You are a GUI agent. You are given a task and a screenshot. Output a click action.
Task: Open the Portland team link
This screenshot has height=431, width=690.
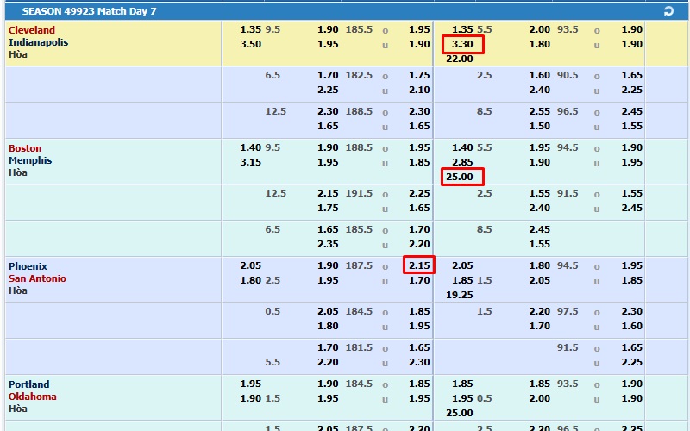[x=29, y=384]
